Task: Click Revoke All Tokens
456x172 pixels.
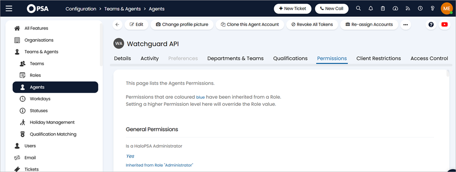Action: [312, 25]
